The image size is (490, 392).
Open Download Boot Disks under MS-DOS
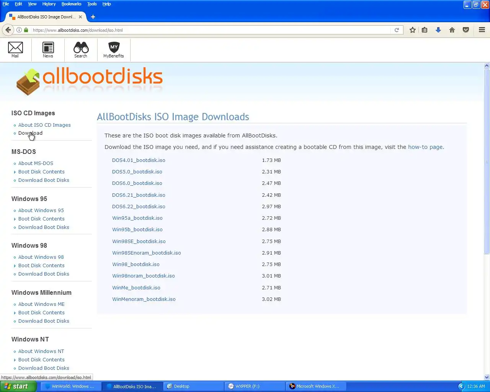pos(44,180)
